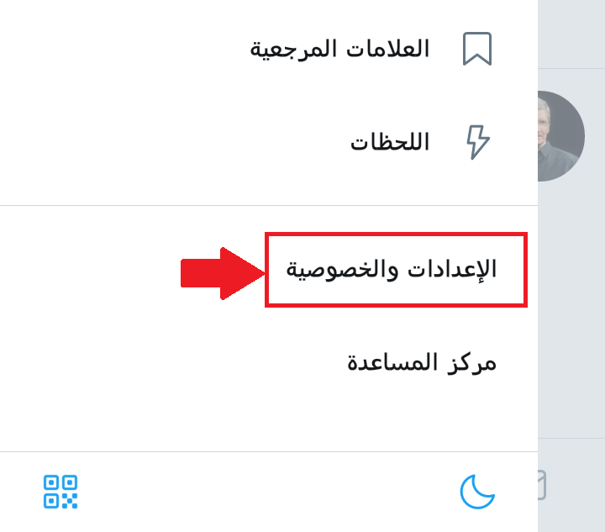Click the blank drawer area above the Bookmarks row

point(269,12)
